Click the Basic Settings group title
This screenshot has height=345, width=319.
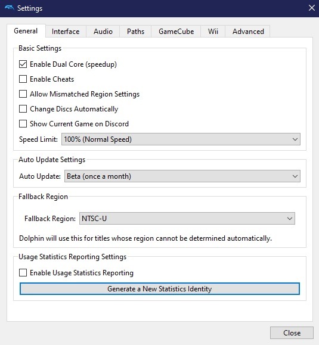click(x=40, y=48)
